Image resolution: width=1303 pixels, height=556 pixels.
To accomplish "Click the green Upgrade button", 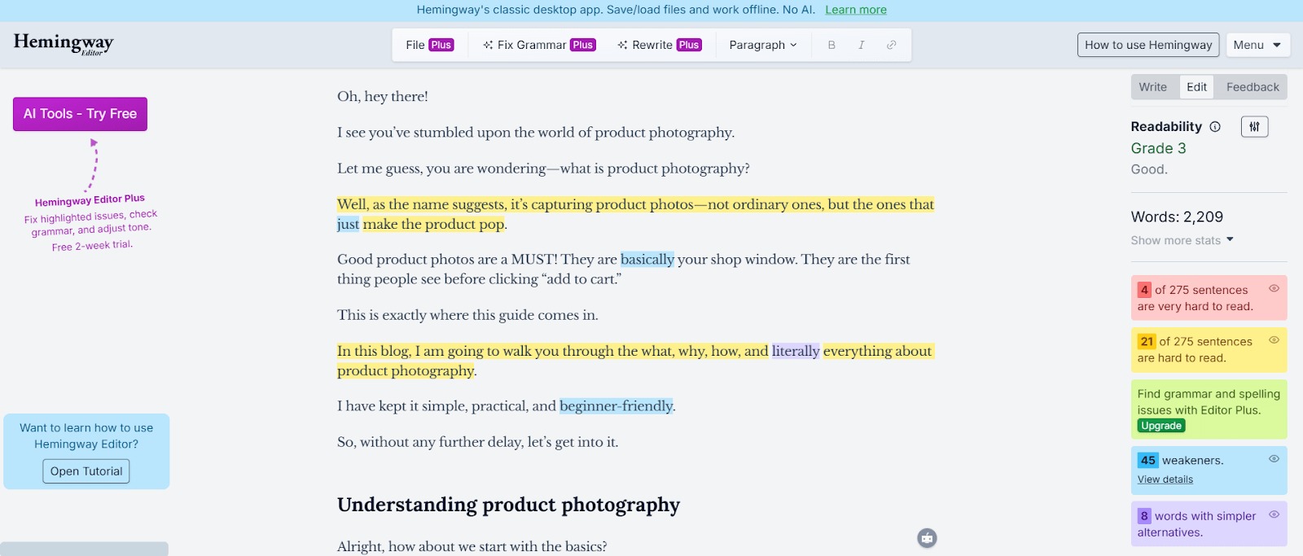I will [x=1161, y=426].
